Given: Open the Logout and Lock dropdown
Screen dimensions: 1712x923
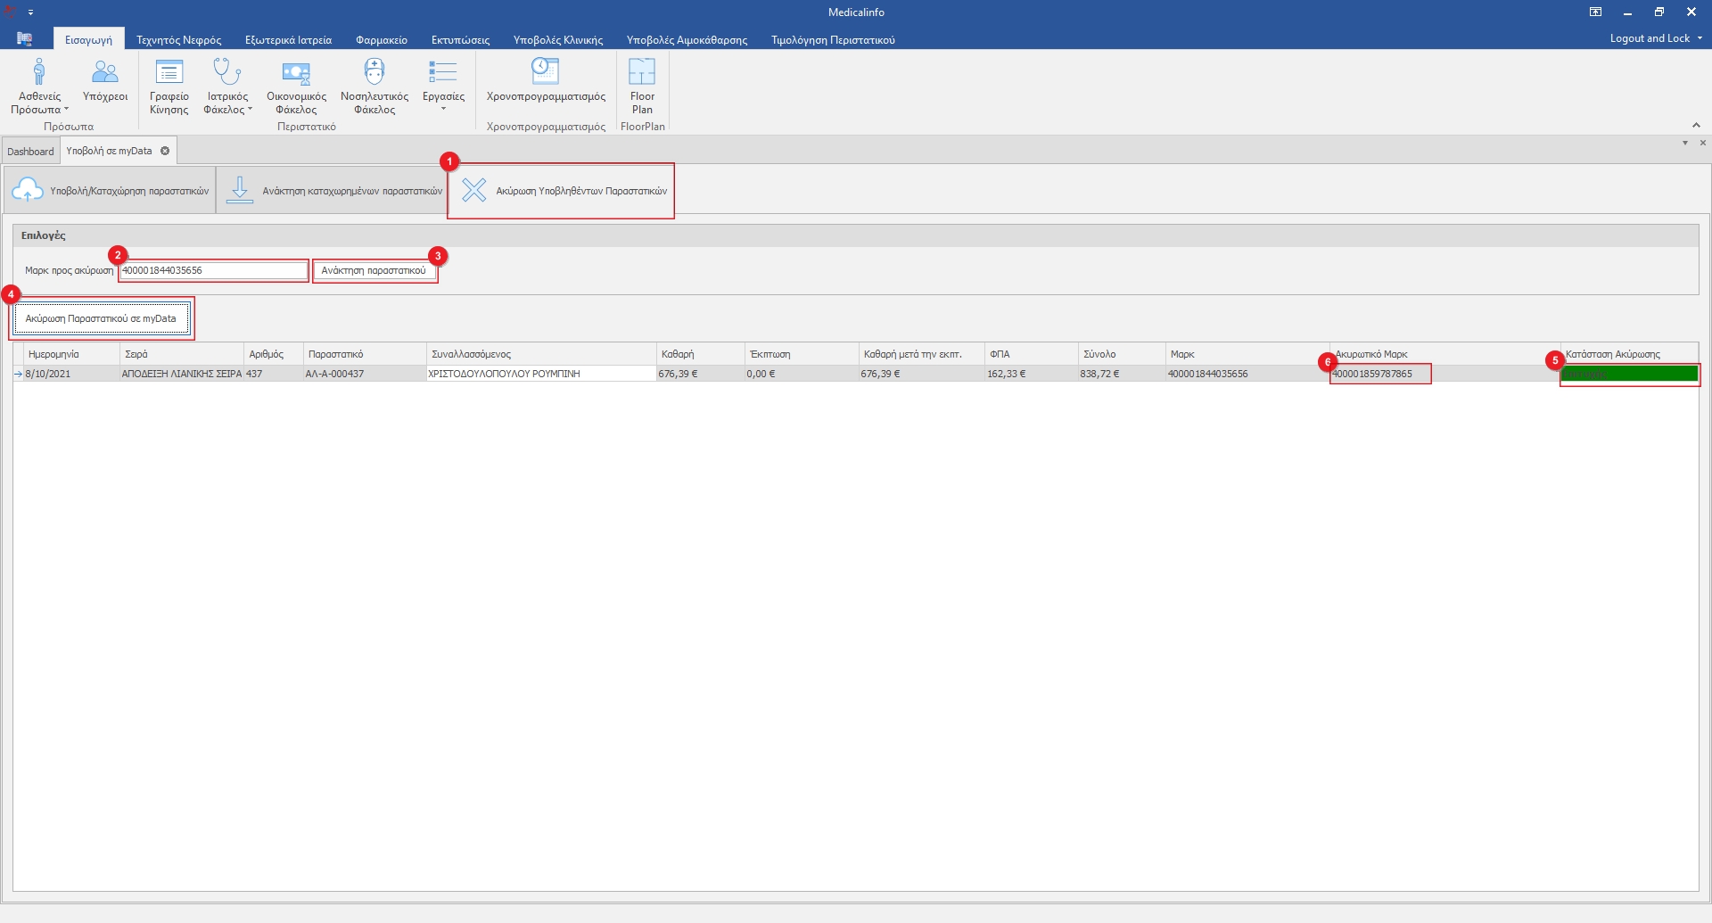Looking at the screenshot, I should 1655,38.
